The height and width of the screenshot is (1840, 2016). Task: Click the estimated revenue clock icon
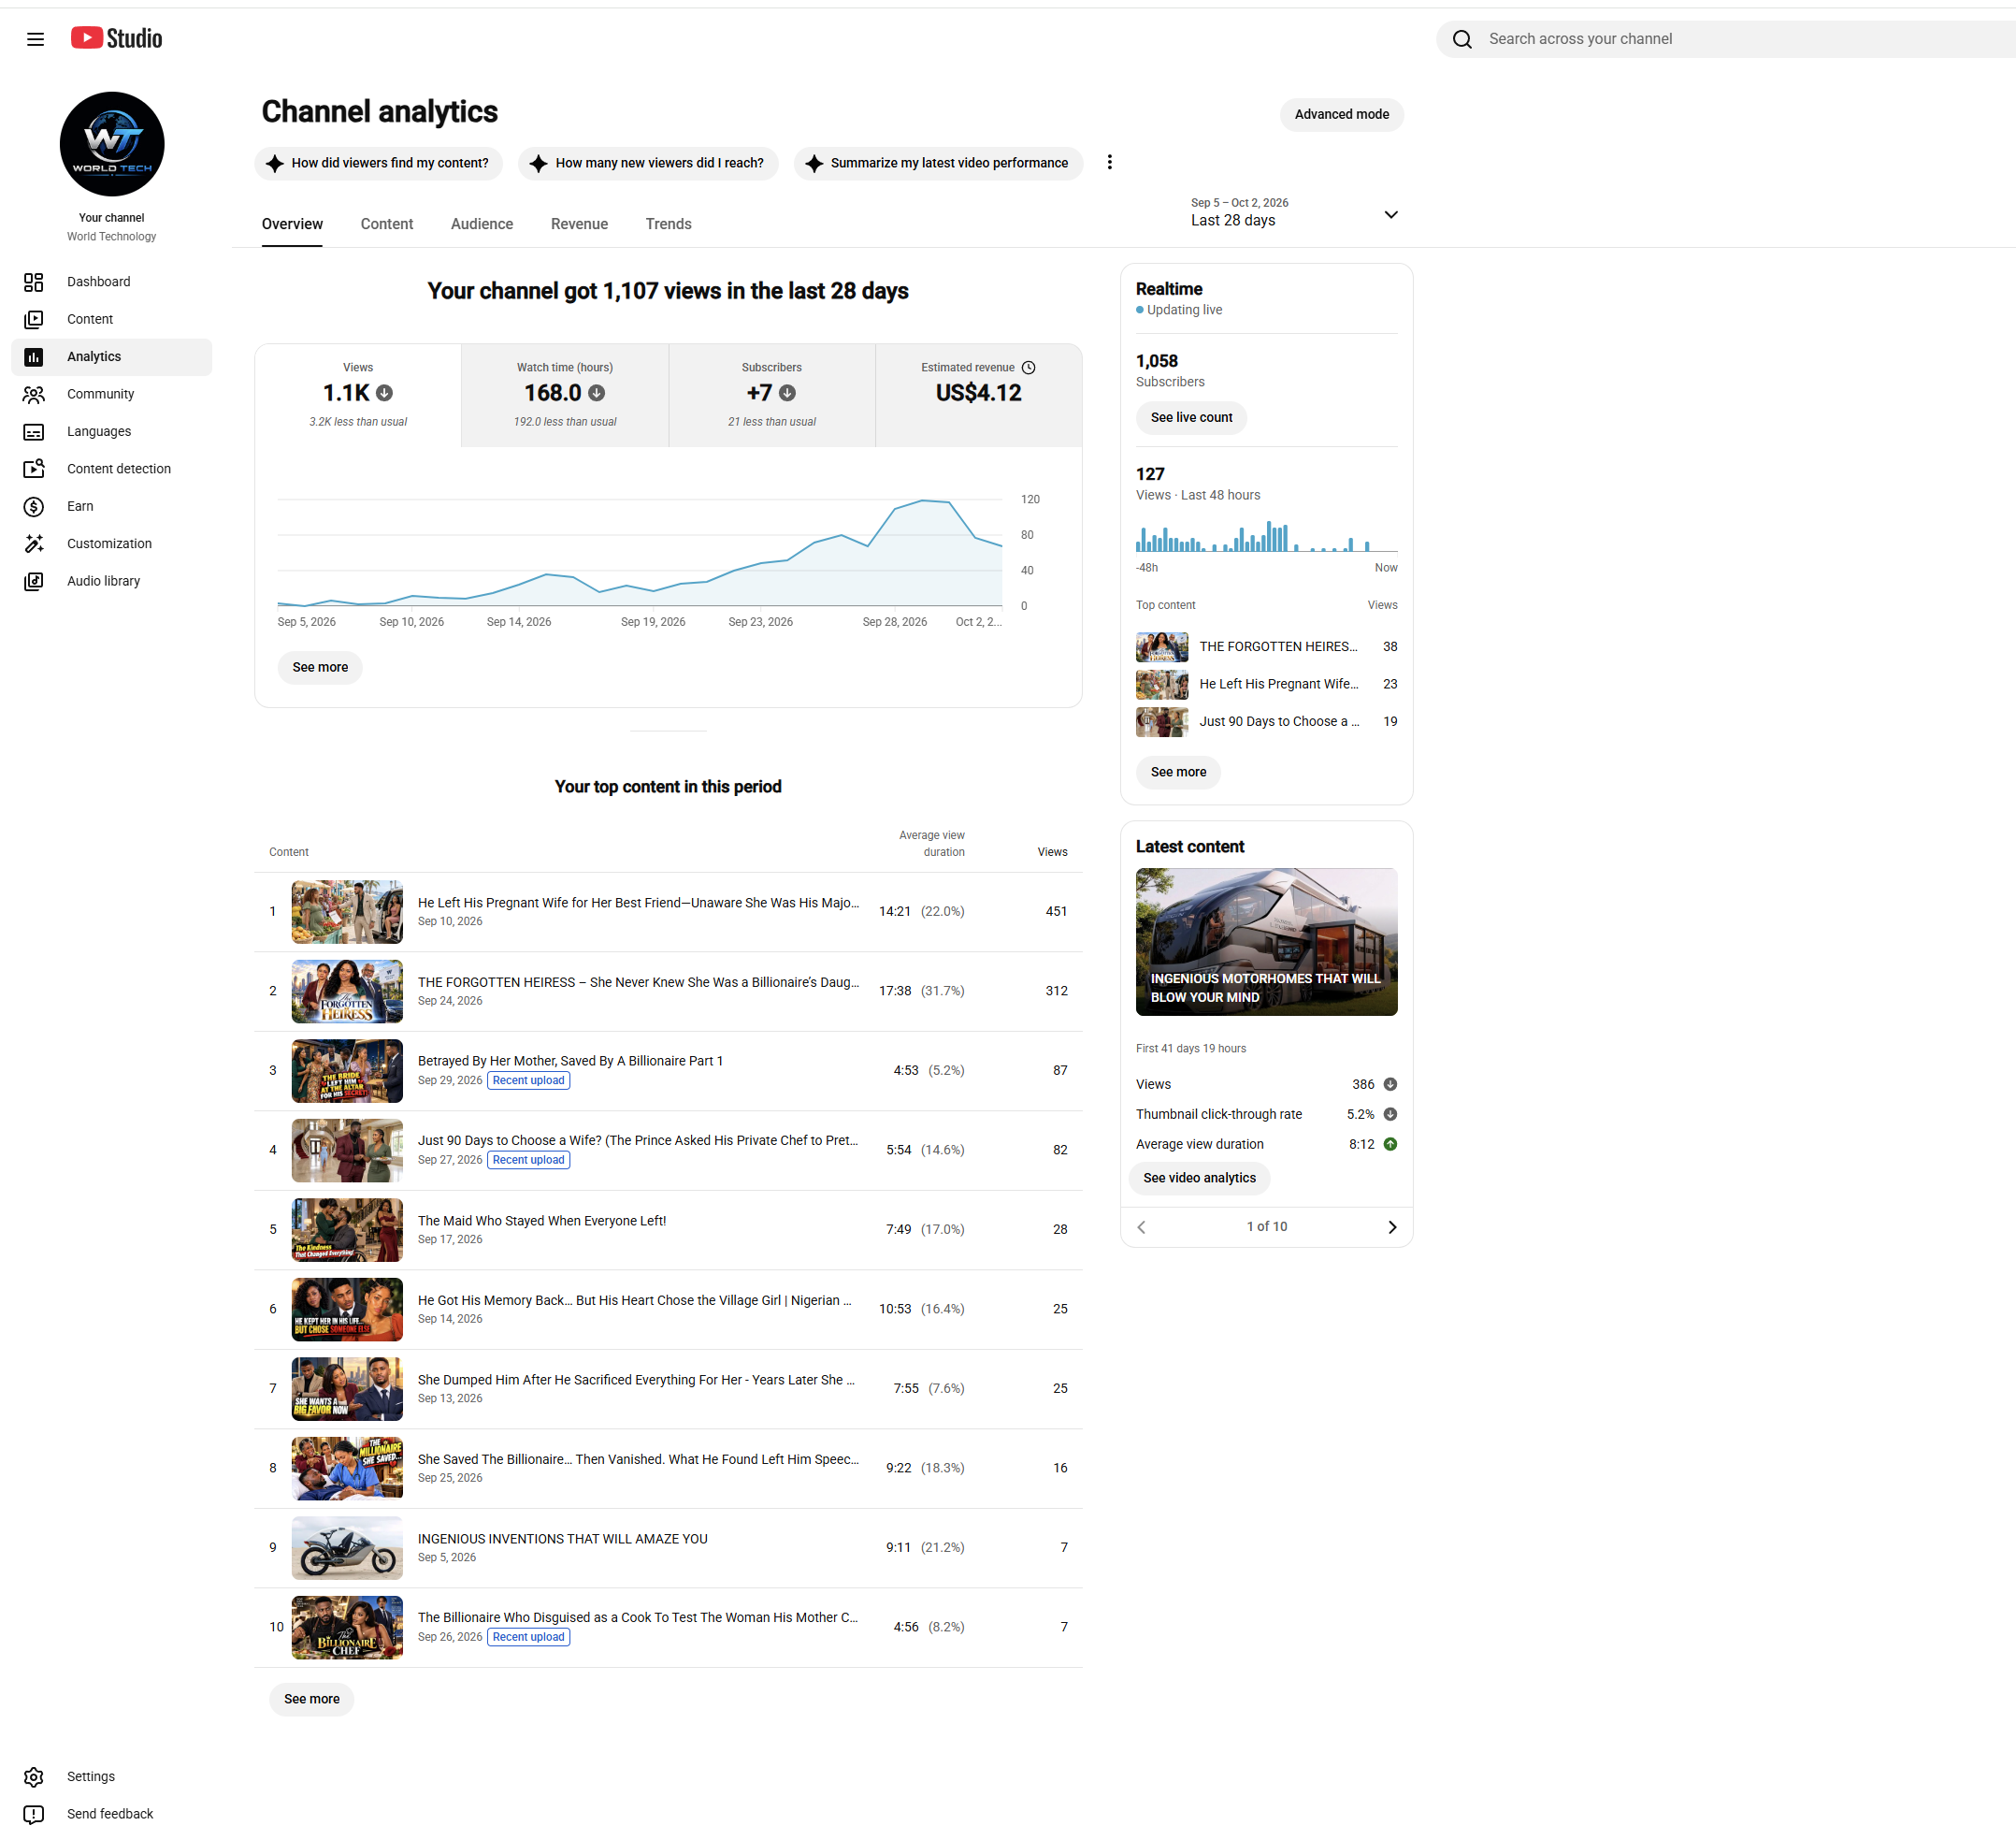[1029, 368]
